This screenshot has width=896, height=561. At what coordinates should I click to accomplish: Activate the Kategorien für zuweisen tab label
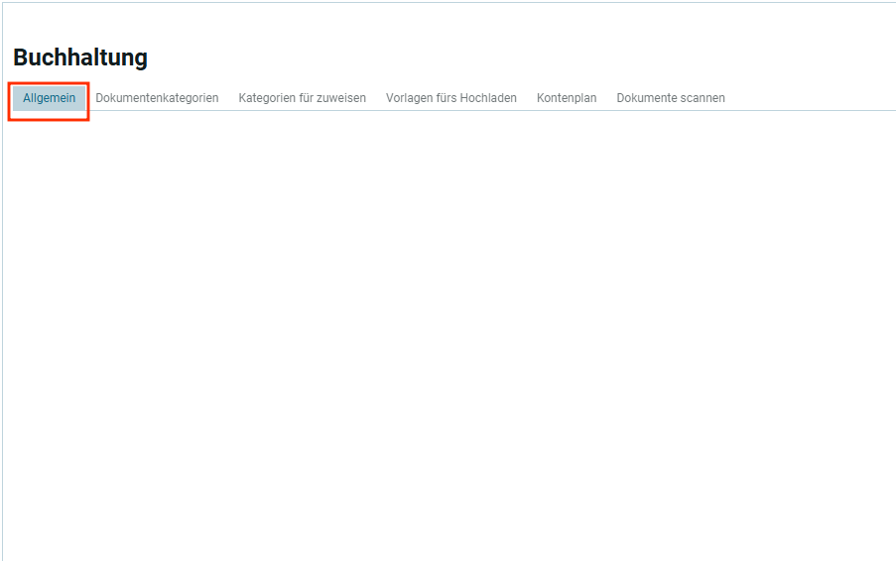[x=302, y=98]
